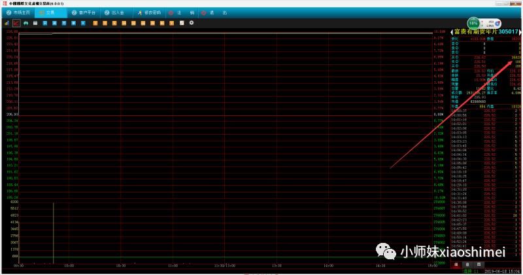Open the quote list table icon

[35, 23]
